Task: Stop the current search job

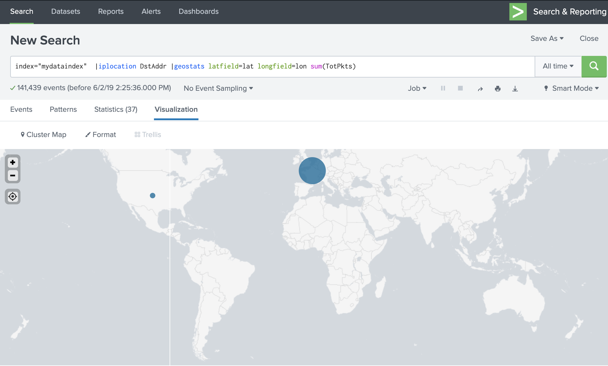Action: (460, 88)
